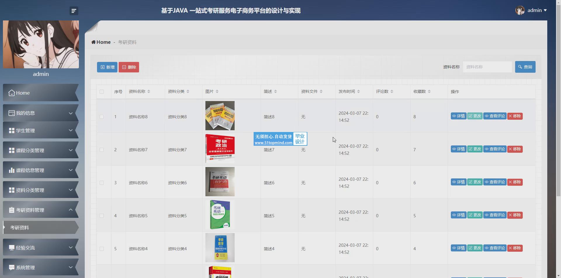Tick the checkbox for row 资料名称7
The width and height of the screenshot is (561, 278).
(102, 150)
